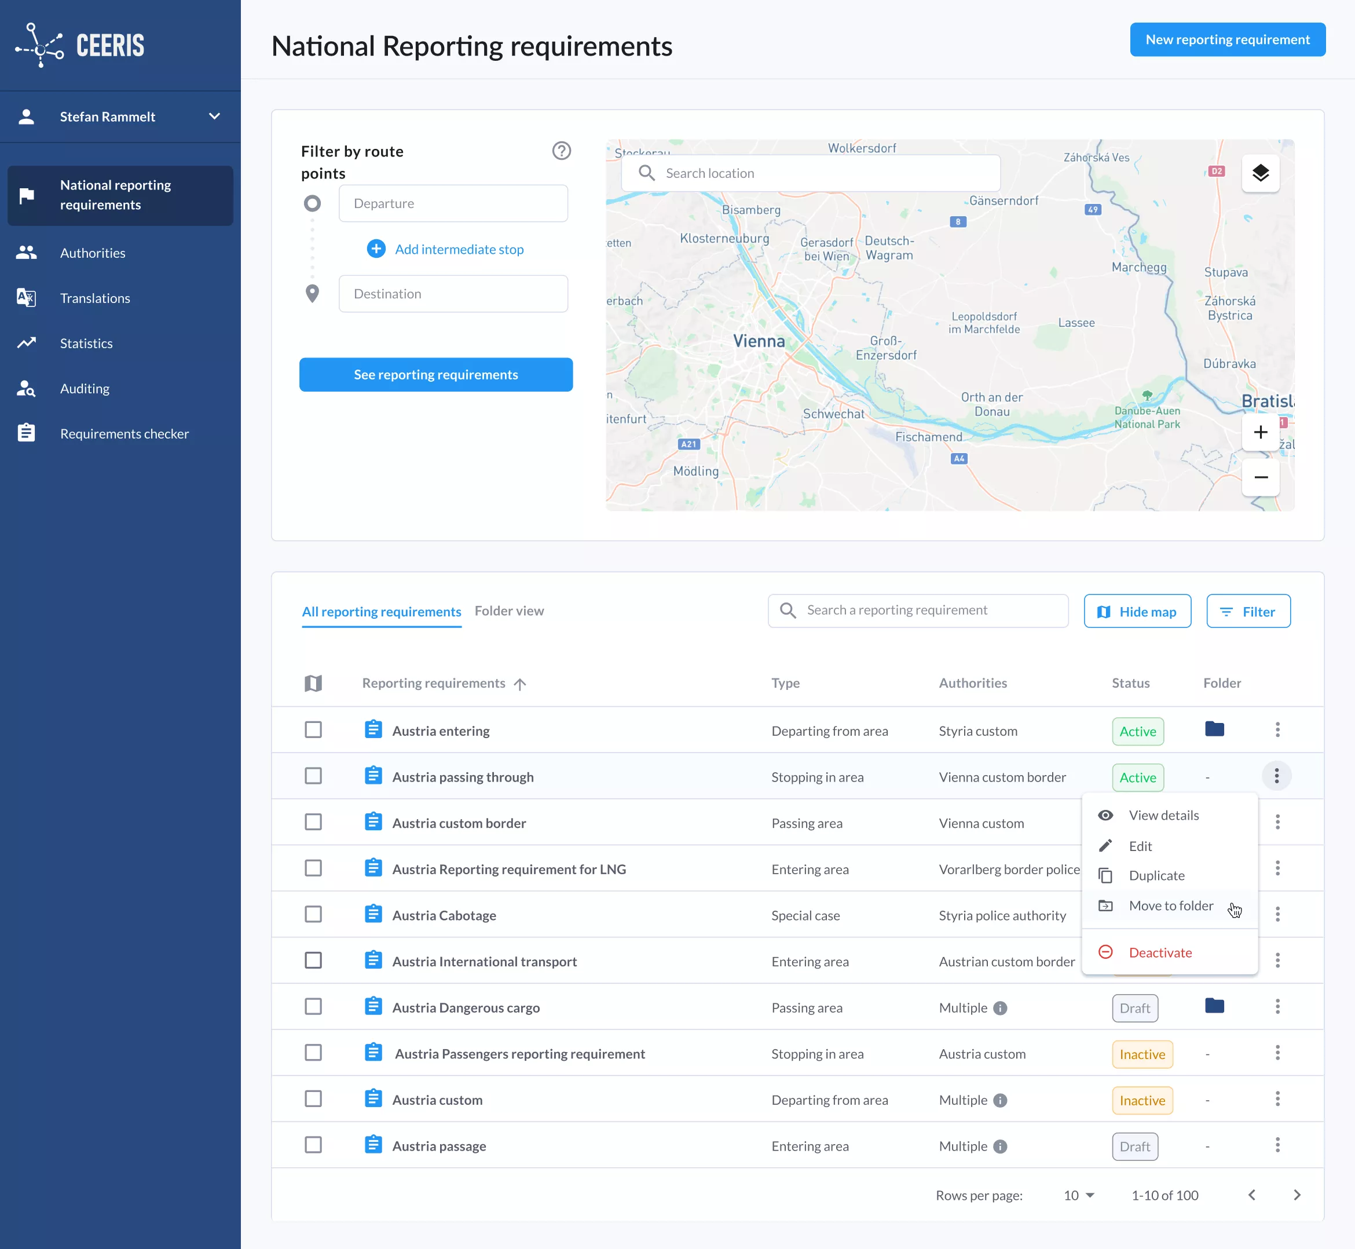1355x1249 pixels.
Task: Zoom out on the map
Action: [1260, 477]
